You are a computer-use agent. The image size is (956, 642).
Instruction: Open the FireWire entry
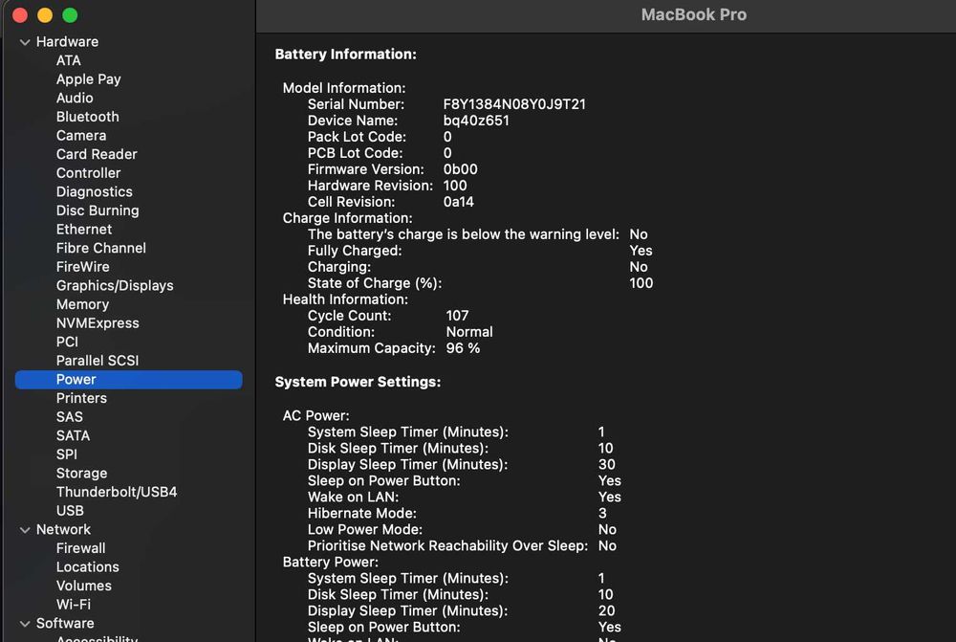82,267
